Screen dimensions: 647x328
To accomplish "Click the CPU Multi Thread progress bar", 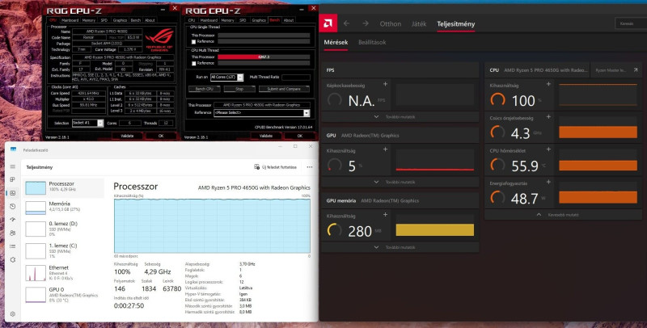I will coord(264,57).
